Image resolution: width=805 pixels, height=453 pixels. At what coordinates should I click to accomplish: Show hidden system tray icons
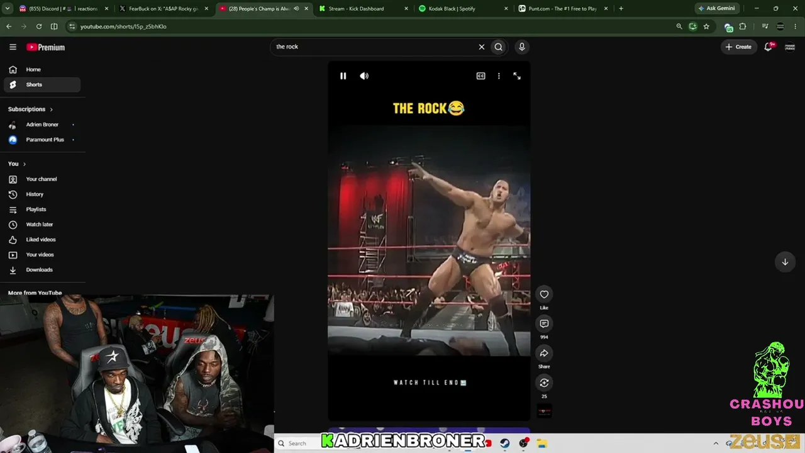click(x=715, y=444)
